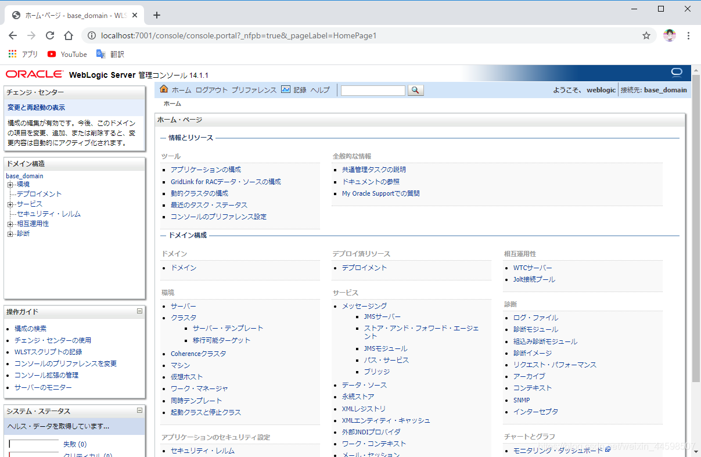Go back in the browser
Image resolution: width=701 pixels, height=457 pixels.
(x=13, y=35)
